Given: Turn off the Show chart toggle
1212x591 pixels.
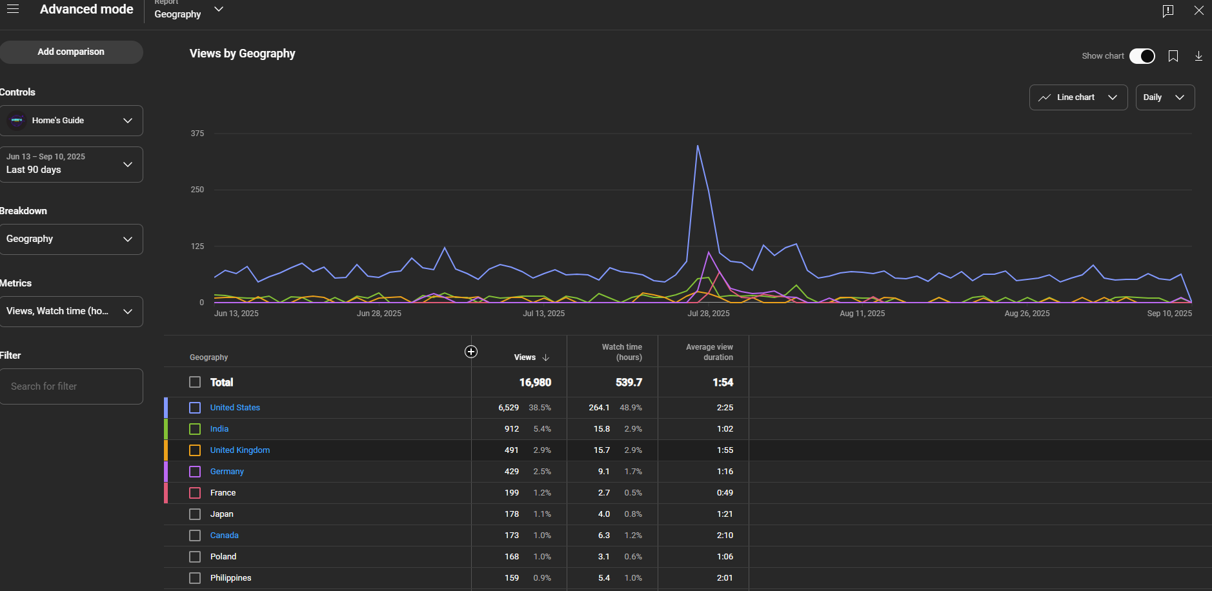Looking at the screenshot, I should coord(1142,56).
